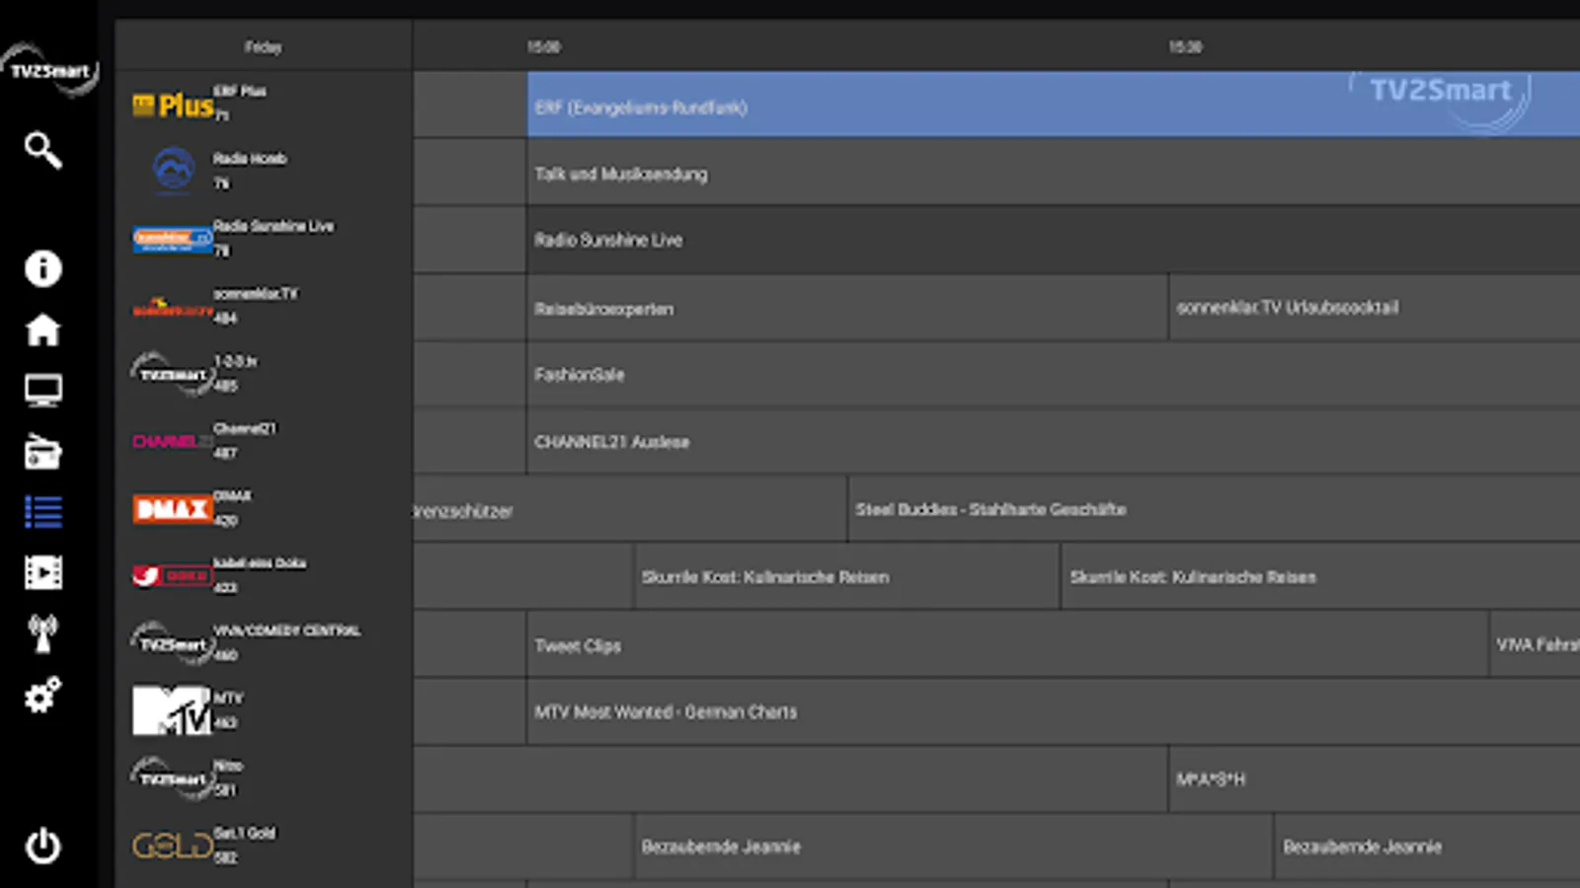
Task: Click the Sat.1 Gold channel name text
Action: point(245,833)
